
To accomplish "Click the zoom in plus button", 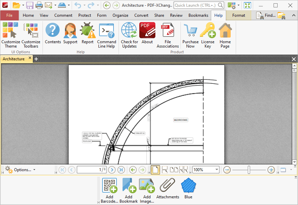I will 271,169.
